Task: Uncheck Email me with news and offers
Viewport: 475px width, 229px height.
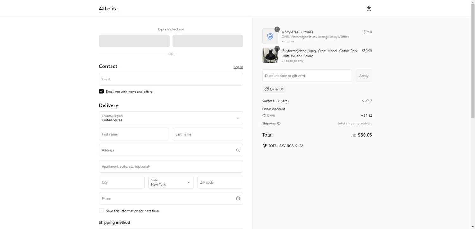Action: pyautogui.click(x=101, y=92)
